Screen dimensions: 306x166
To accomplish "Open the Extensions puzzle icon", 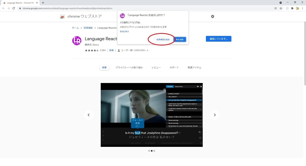I will tap(292, 8).
